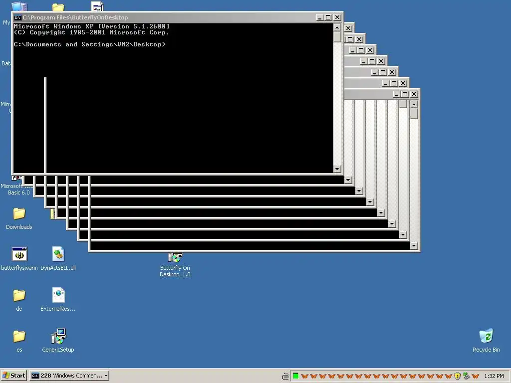Maximize the front ButterflyOnDesktop command window
The height and width of the screenshot is (383, 511).
click(x=328, y=17)
